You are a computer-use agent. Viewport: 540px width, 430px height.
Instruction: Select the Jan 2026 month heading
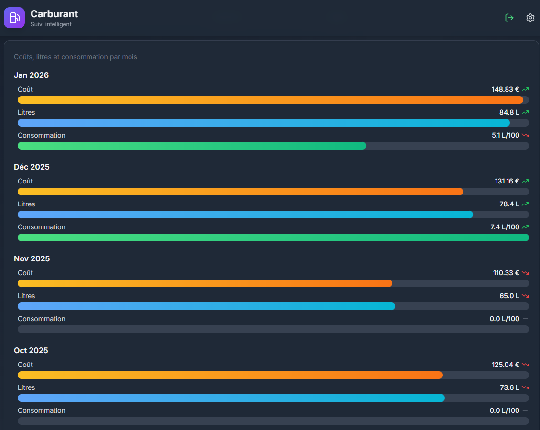point(31,75)
